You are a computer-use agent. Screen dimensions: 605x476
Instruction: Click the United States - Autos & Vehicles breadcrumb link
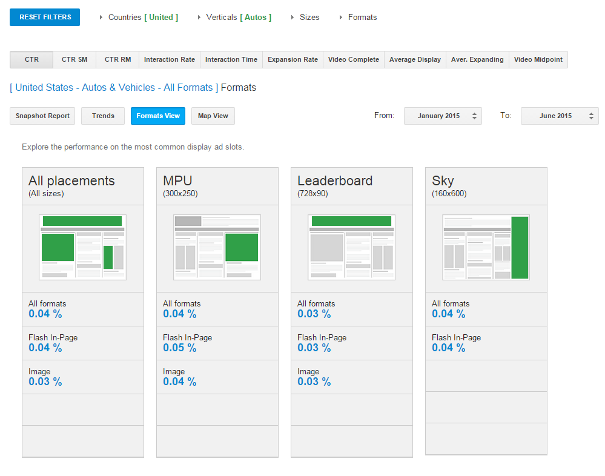114,88
